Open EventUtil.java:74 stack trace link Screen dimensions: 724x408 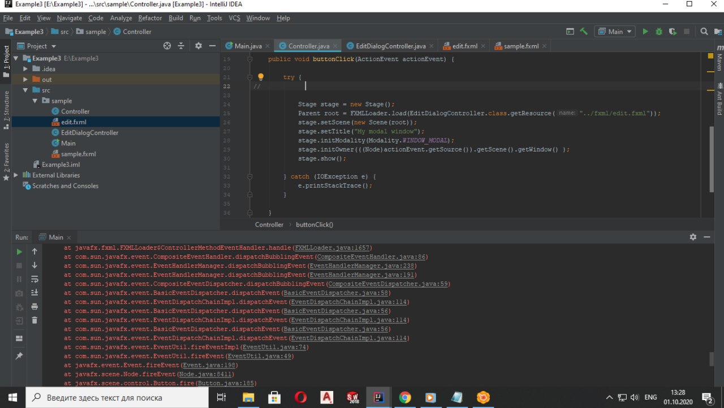(x=274, y=347)
